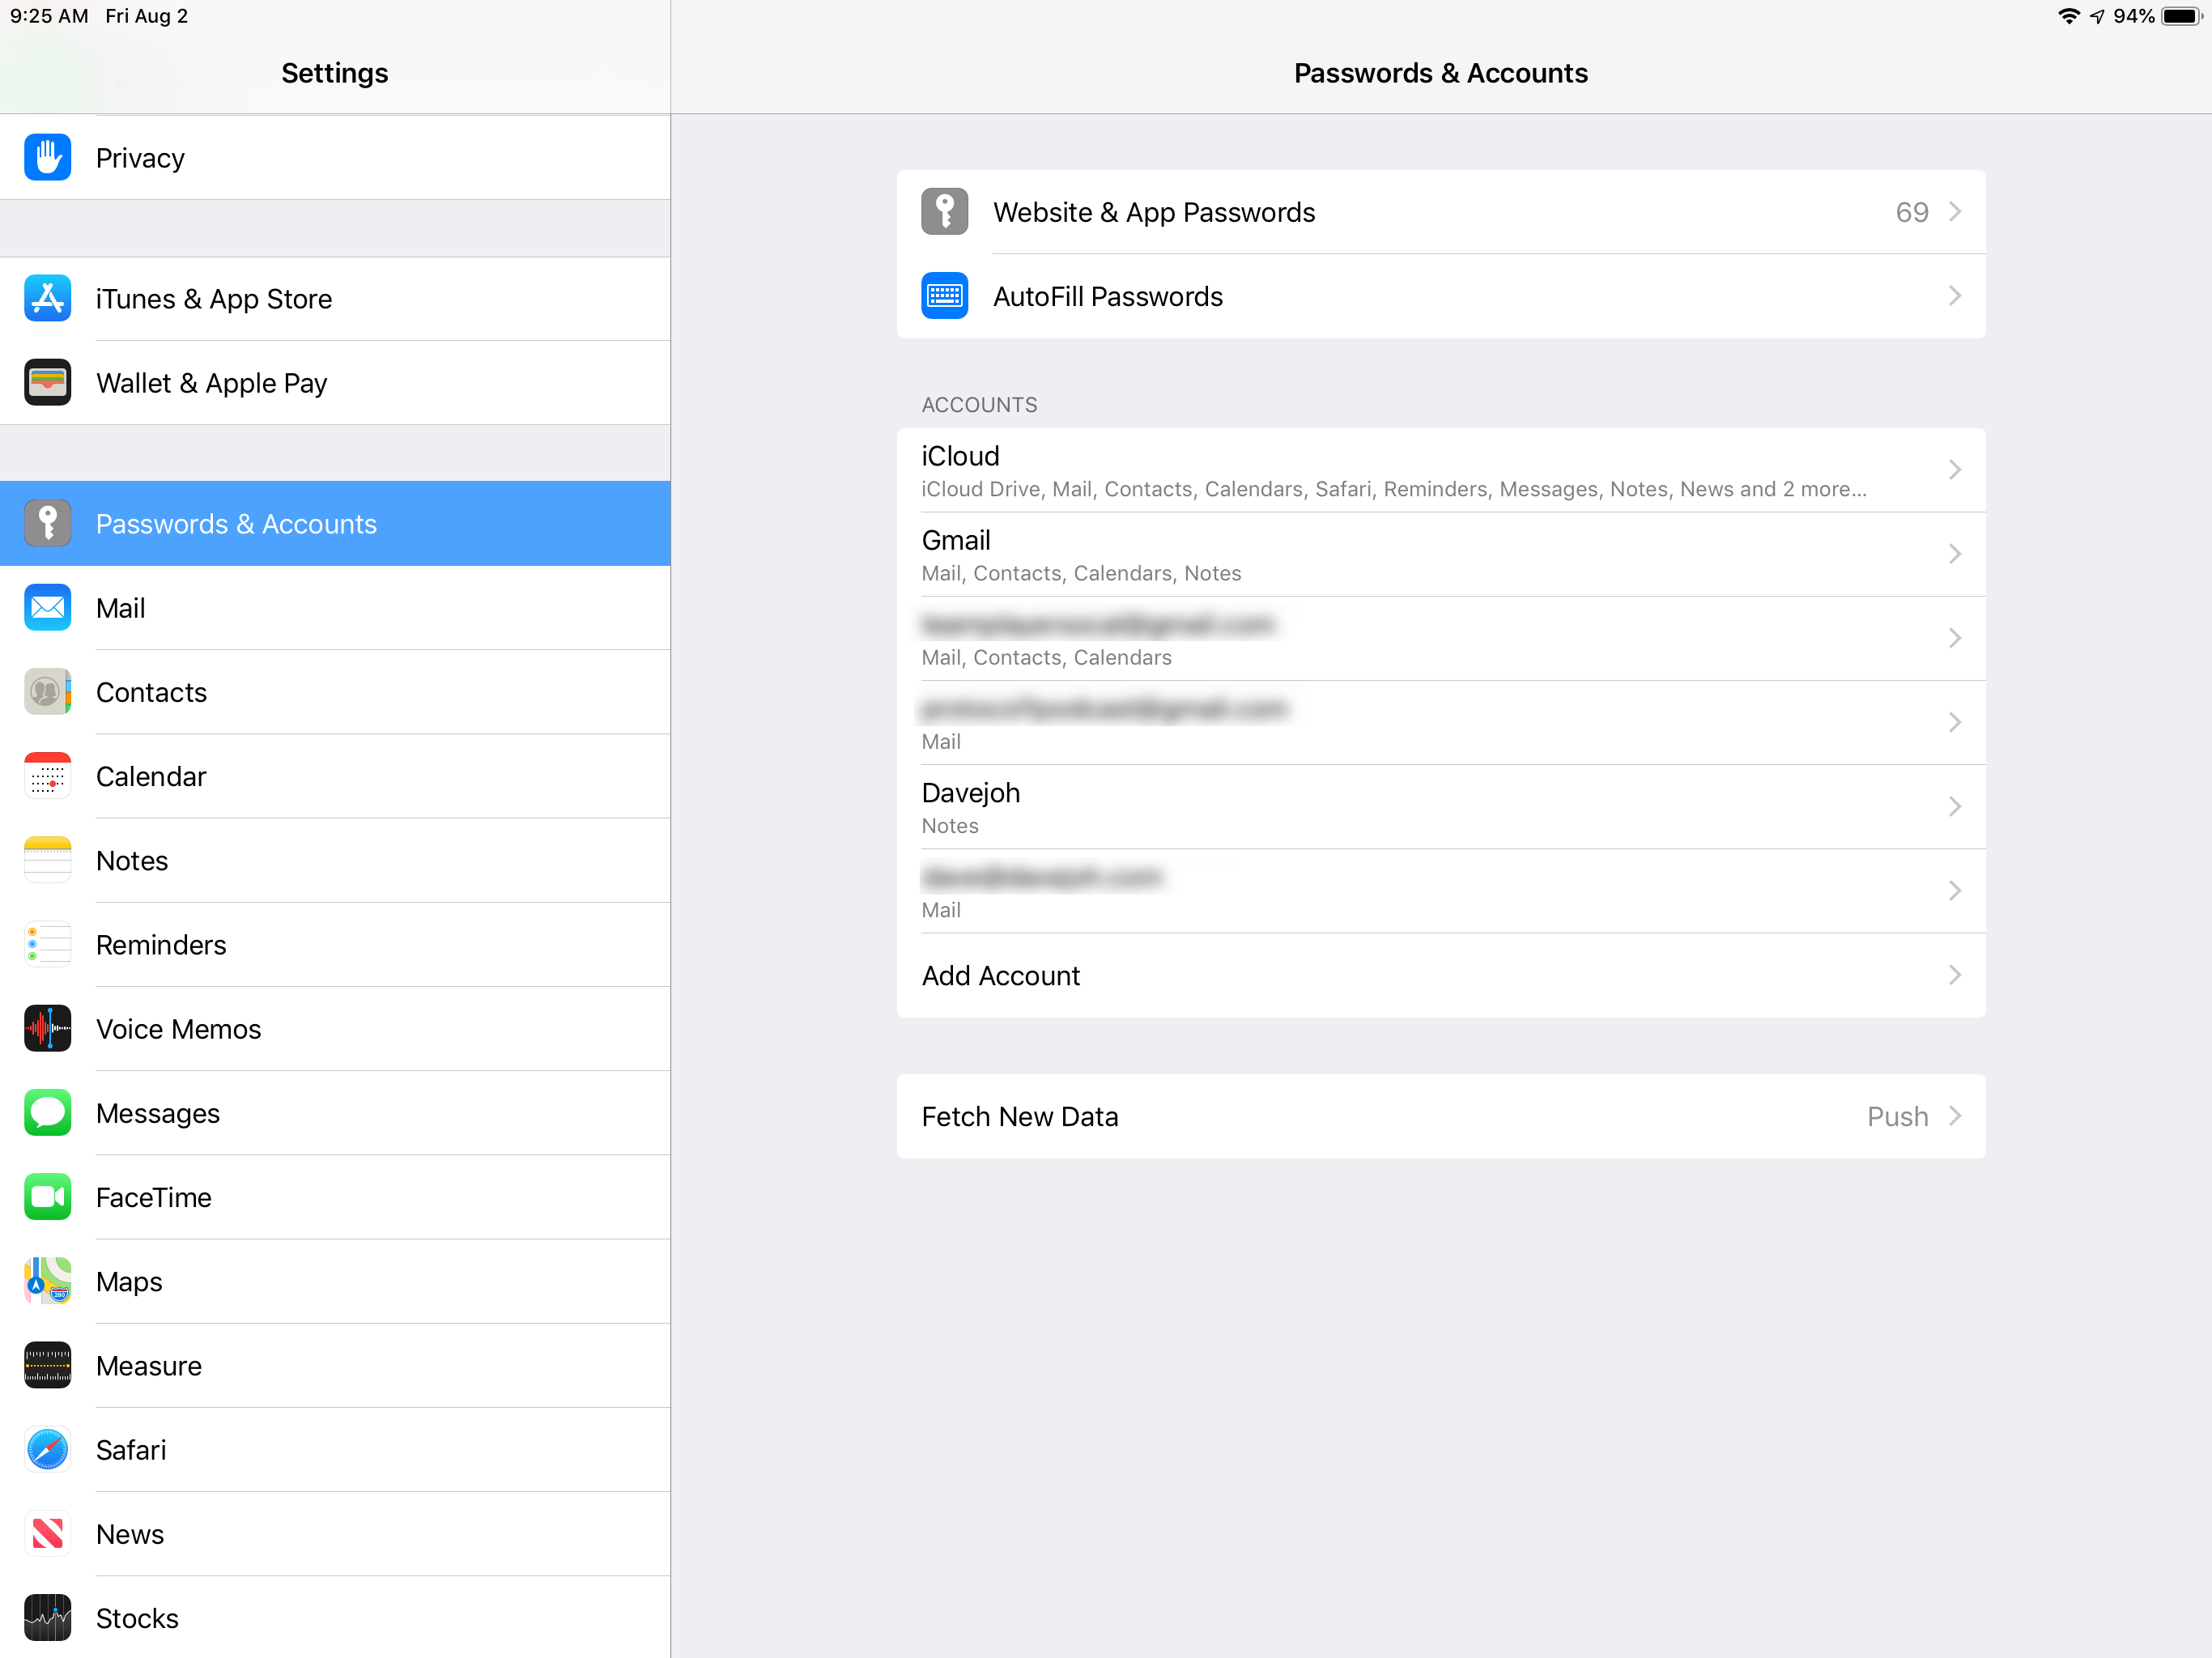Open News in the settings sidebar
This screenshot has width=2212, height=1658.
pos(335,1534)
